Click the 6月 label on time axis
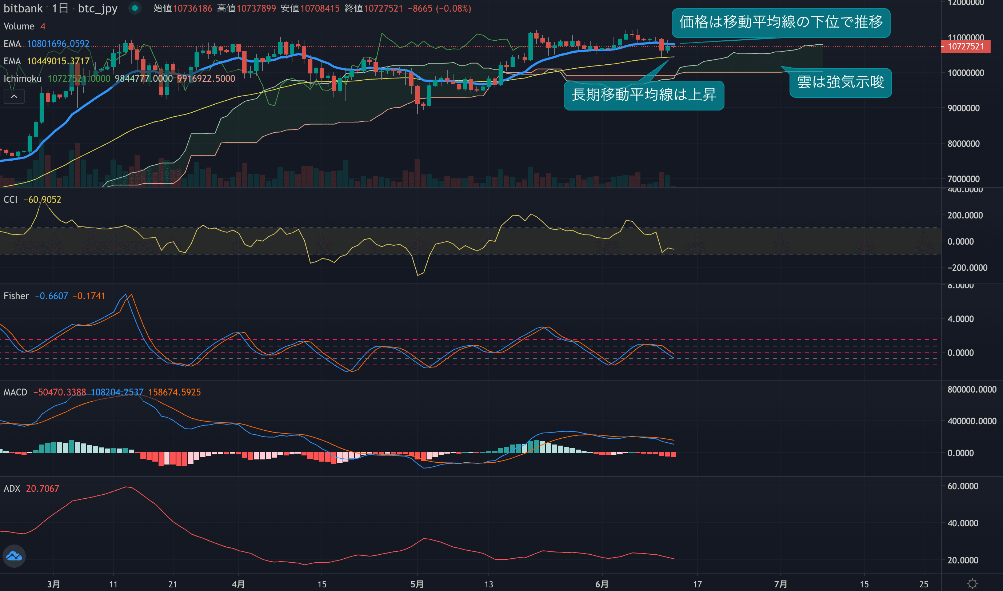 coord(602,584)
